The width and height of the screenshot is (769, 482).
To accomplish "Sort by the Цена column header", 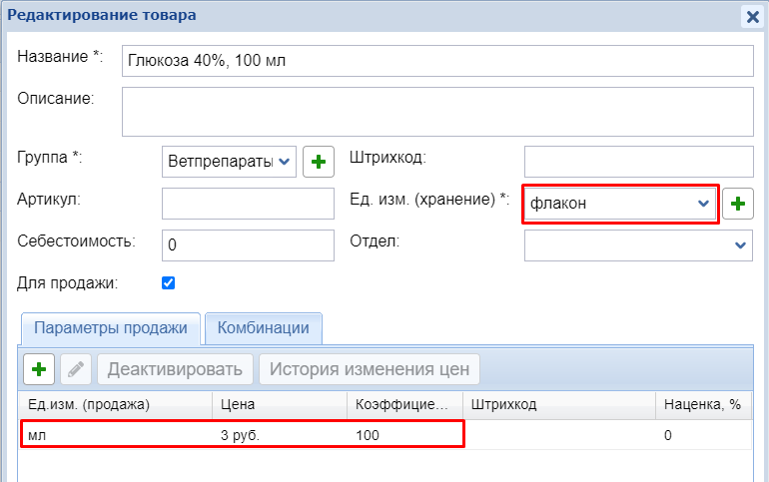I will [x=279, y=405].
